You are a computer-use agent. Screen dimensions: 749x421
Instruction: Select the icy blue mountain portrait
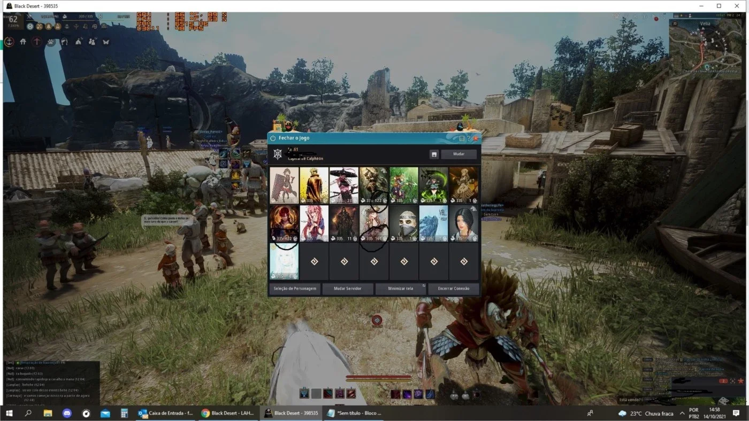434,223
